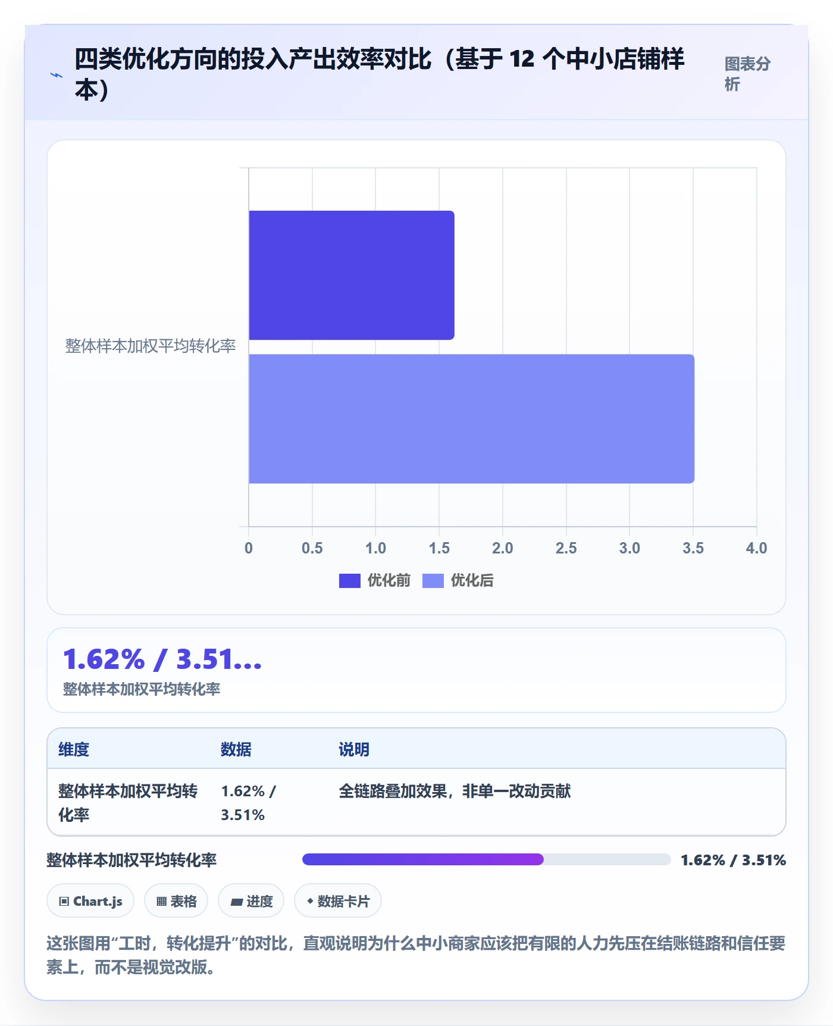Click the 优化前 legend label

tap(389, 581)
